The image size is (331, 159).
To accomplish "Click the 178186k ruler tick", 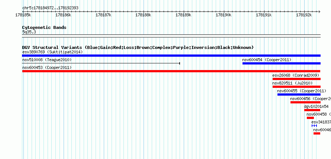I will pos(64,15).
